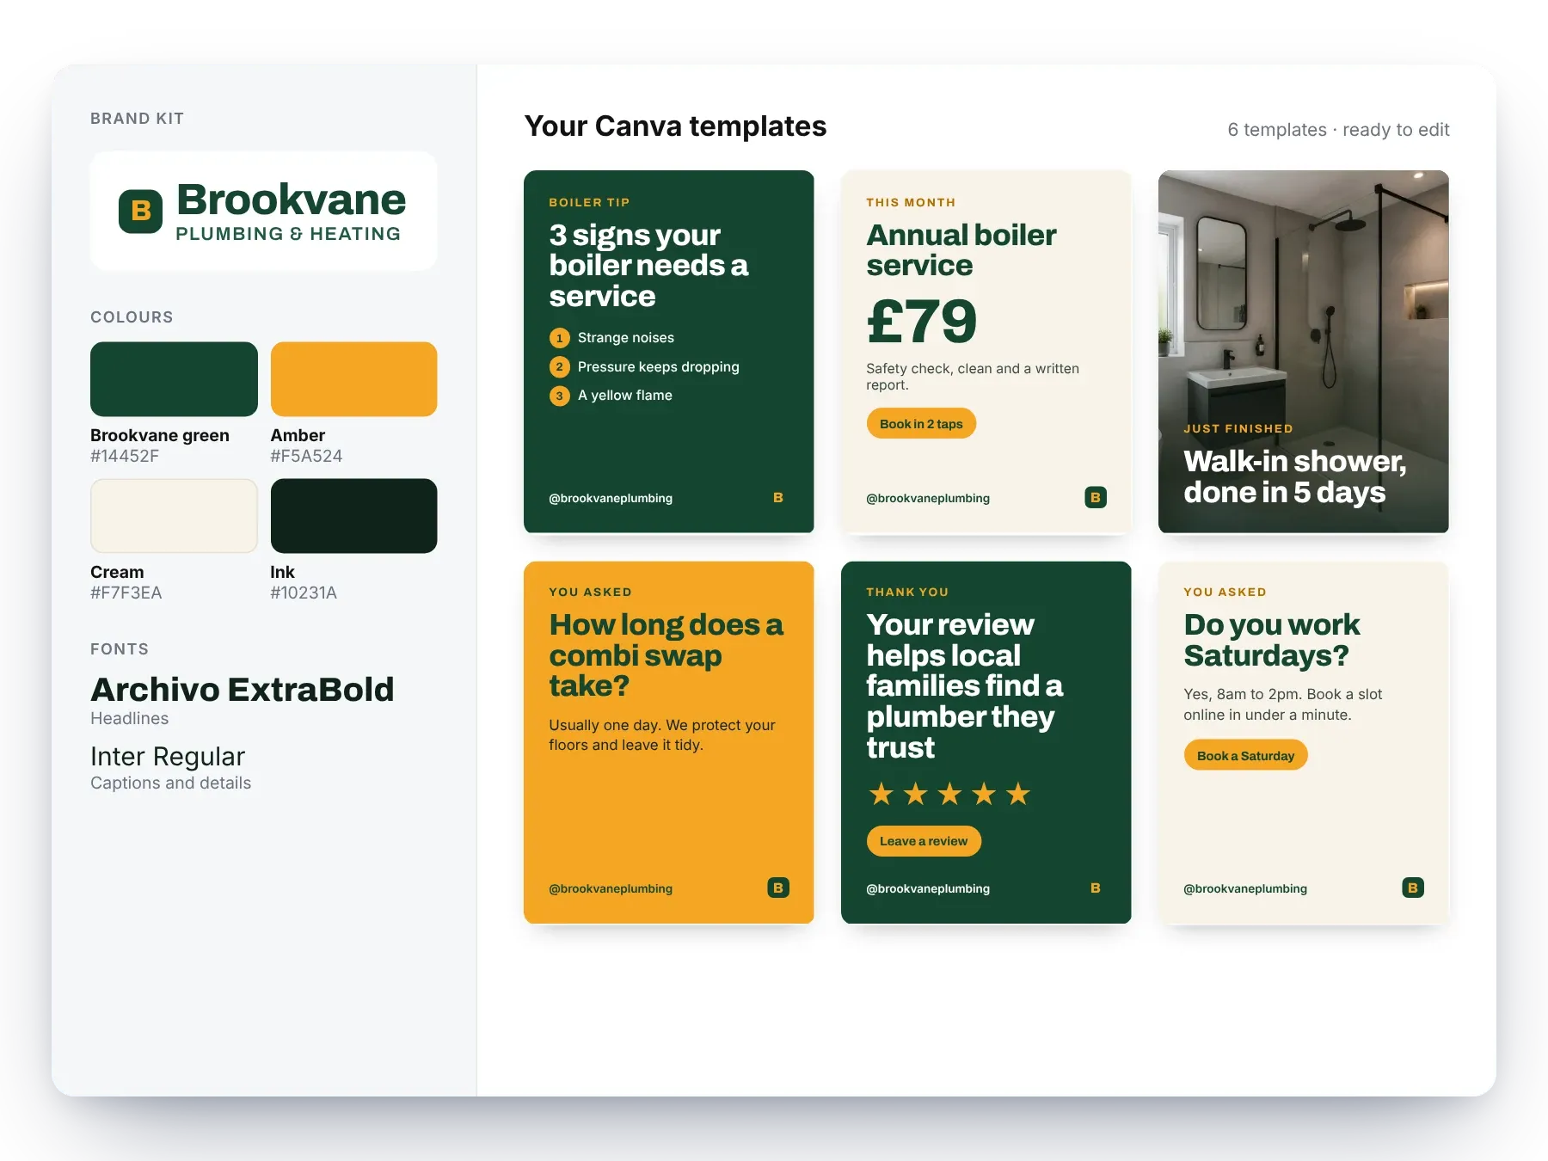Open the How long does a combi swap template
Viewport: 1548px width, 1161px height.
click(x=669, y=743)
